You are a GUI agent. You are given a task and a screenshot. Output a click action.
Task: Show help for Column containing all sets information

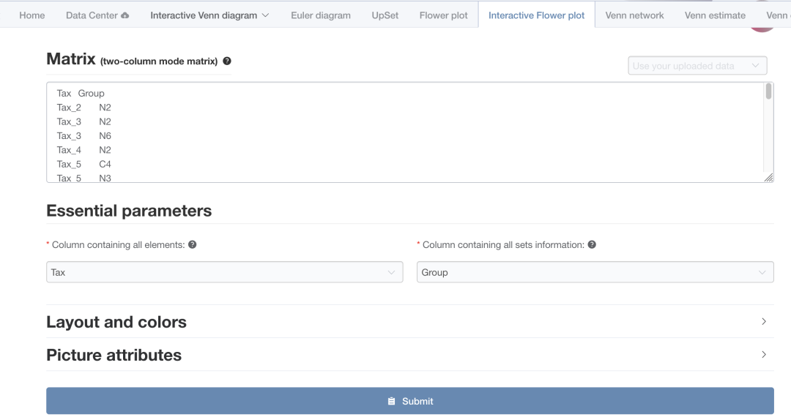tap(592, 244)
